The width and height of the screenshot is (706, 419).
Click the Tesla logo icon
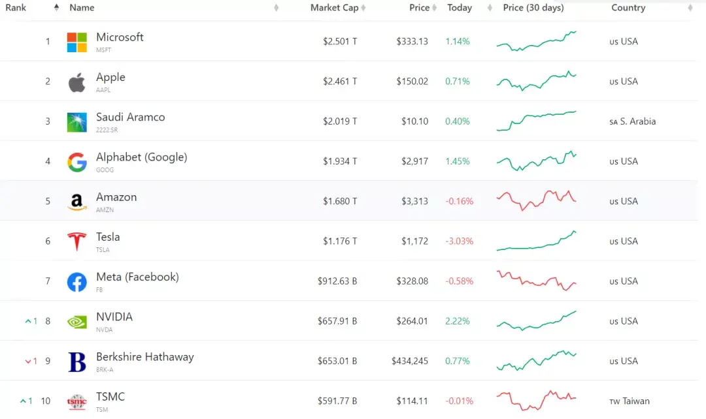coord(76,241)
